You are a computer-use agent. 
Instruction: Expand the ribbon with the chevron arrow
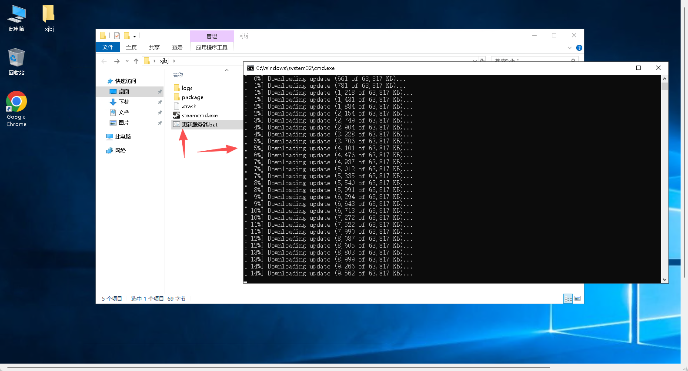click(x=569, y=48)
